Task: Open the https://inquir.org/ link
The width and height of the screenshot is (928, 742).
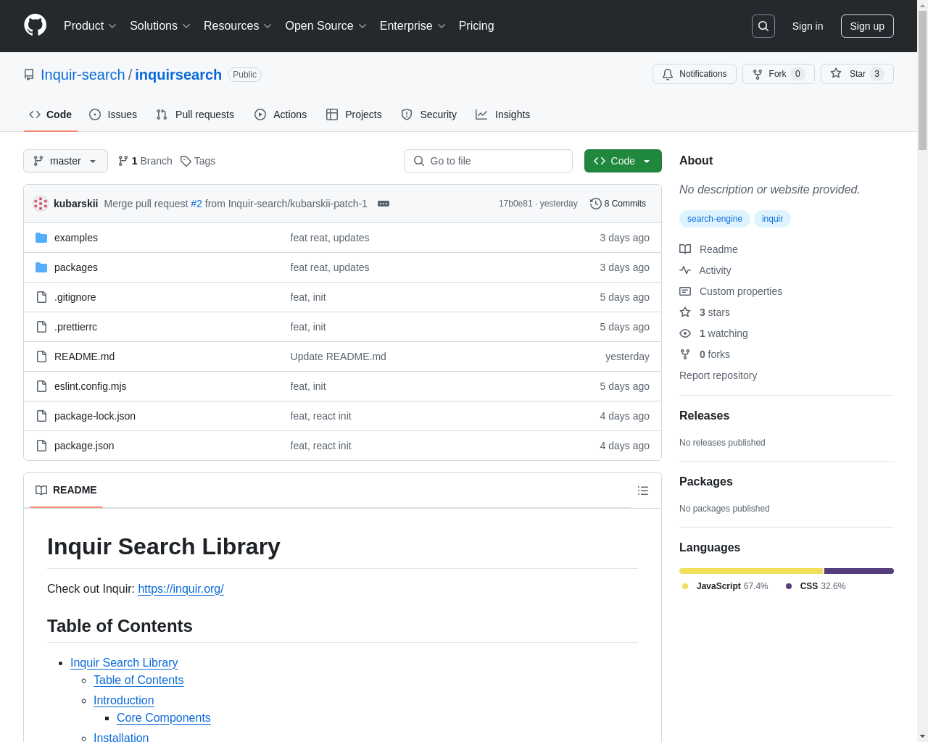Action: [181, 588]
